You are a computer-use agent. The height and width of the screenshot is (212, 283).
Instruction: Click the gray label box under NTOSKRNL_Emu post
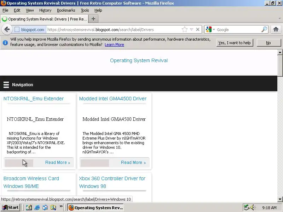(x=19, y=163)
